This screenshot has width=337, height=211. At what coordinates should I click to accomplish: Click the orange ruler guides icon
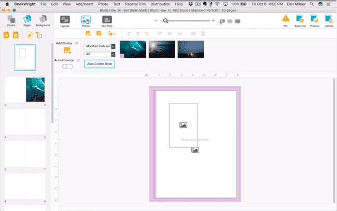237,21
